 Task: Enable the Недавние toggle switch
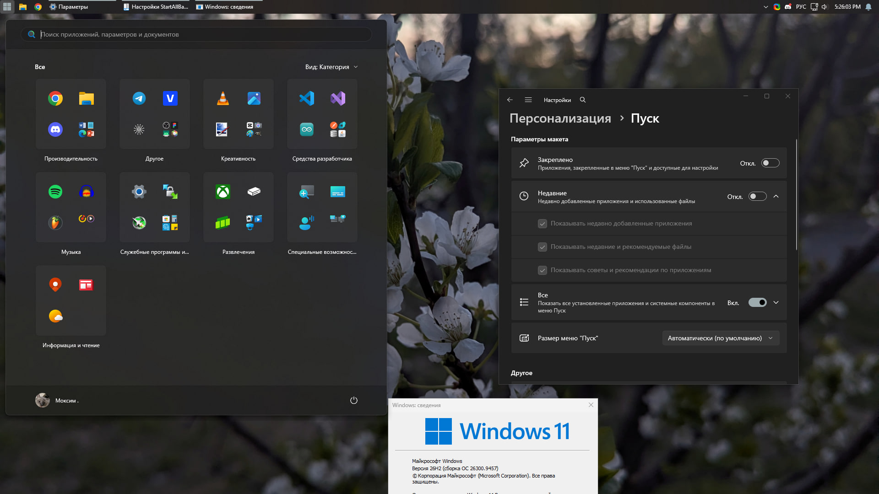click(x=758, y=197)
